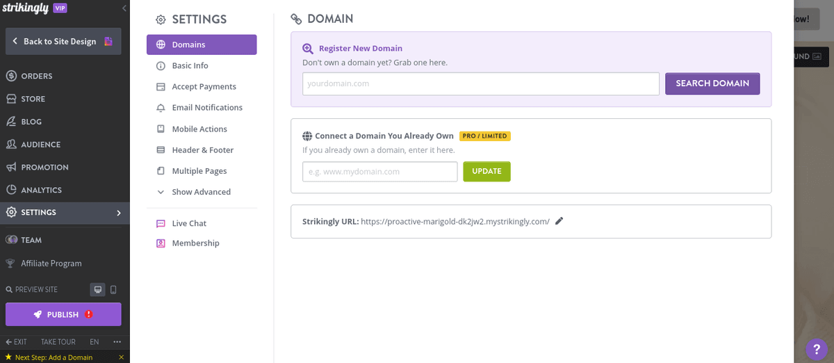834x363 pixels.
Task: Dismiss the Next Step: Add a Domain banner
Action: click(x=122, y=357)
